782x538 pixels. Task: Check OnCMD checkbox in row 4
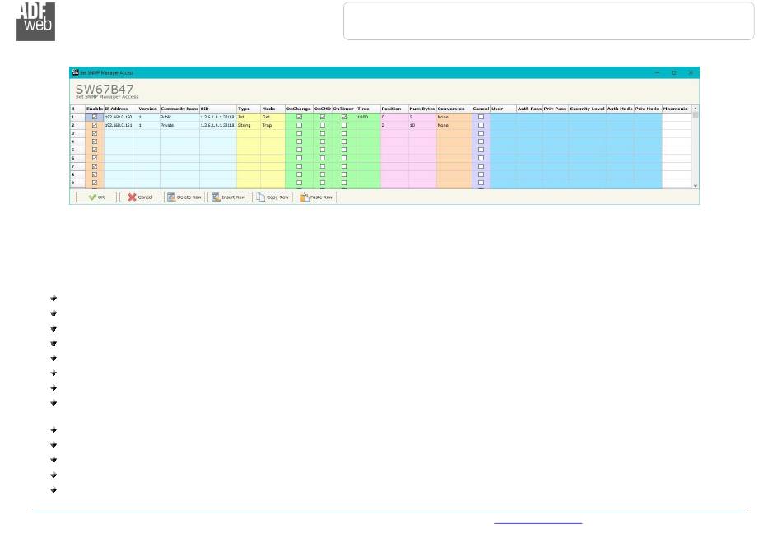click(323, 141)
